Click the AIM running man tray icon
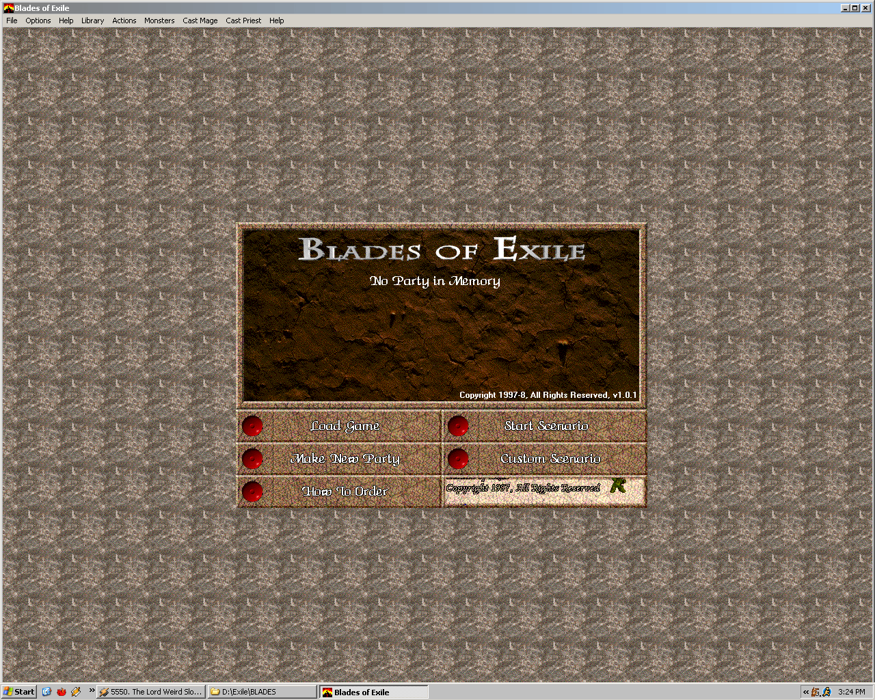The image size is (875, 700). coord(826,692)
